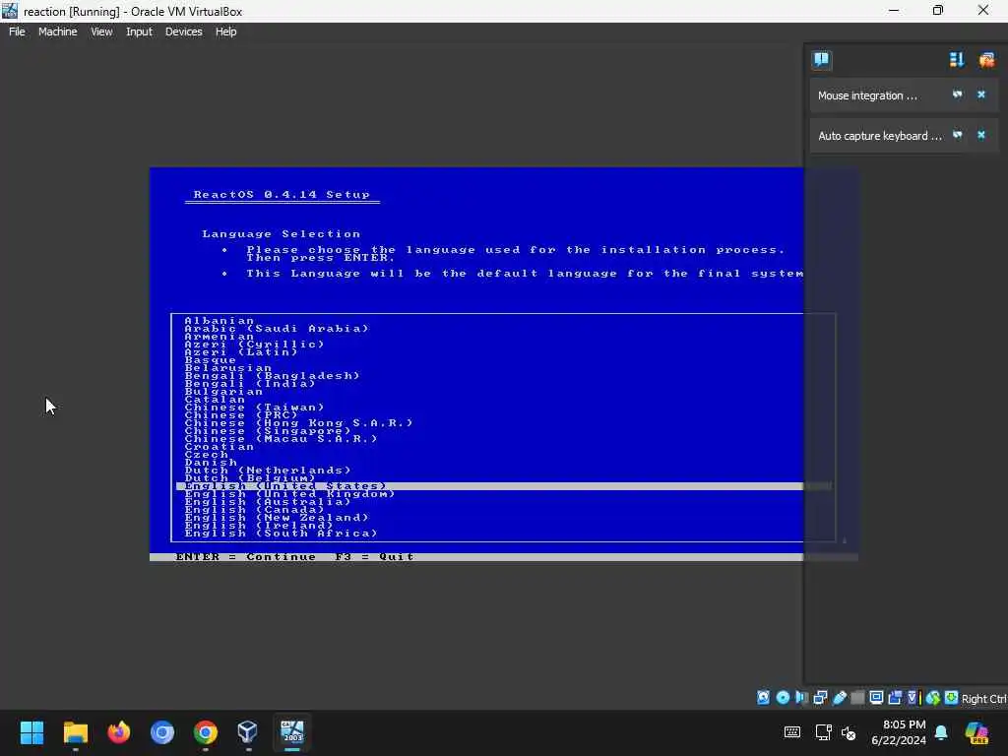Viewport: 1008px width, 756px height.
Task: Select Bulgarian in the language list
Action: (223, 391)
